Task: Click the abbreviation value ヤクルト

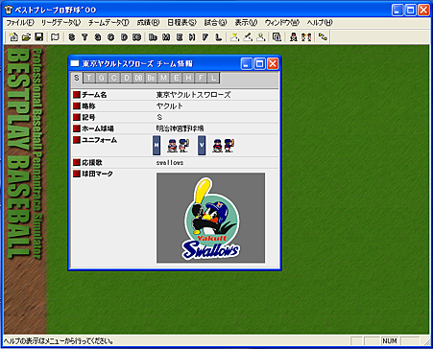Action: [170, 106]
